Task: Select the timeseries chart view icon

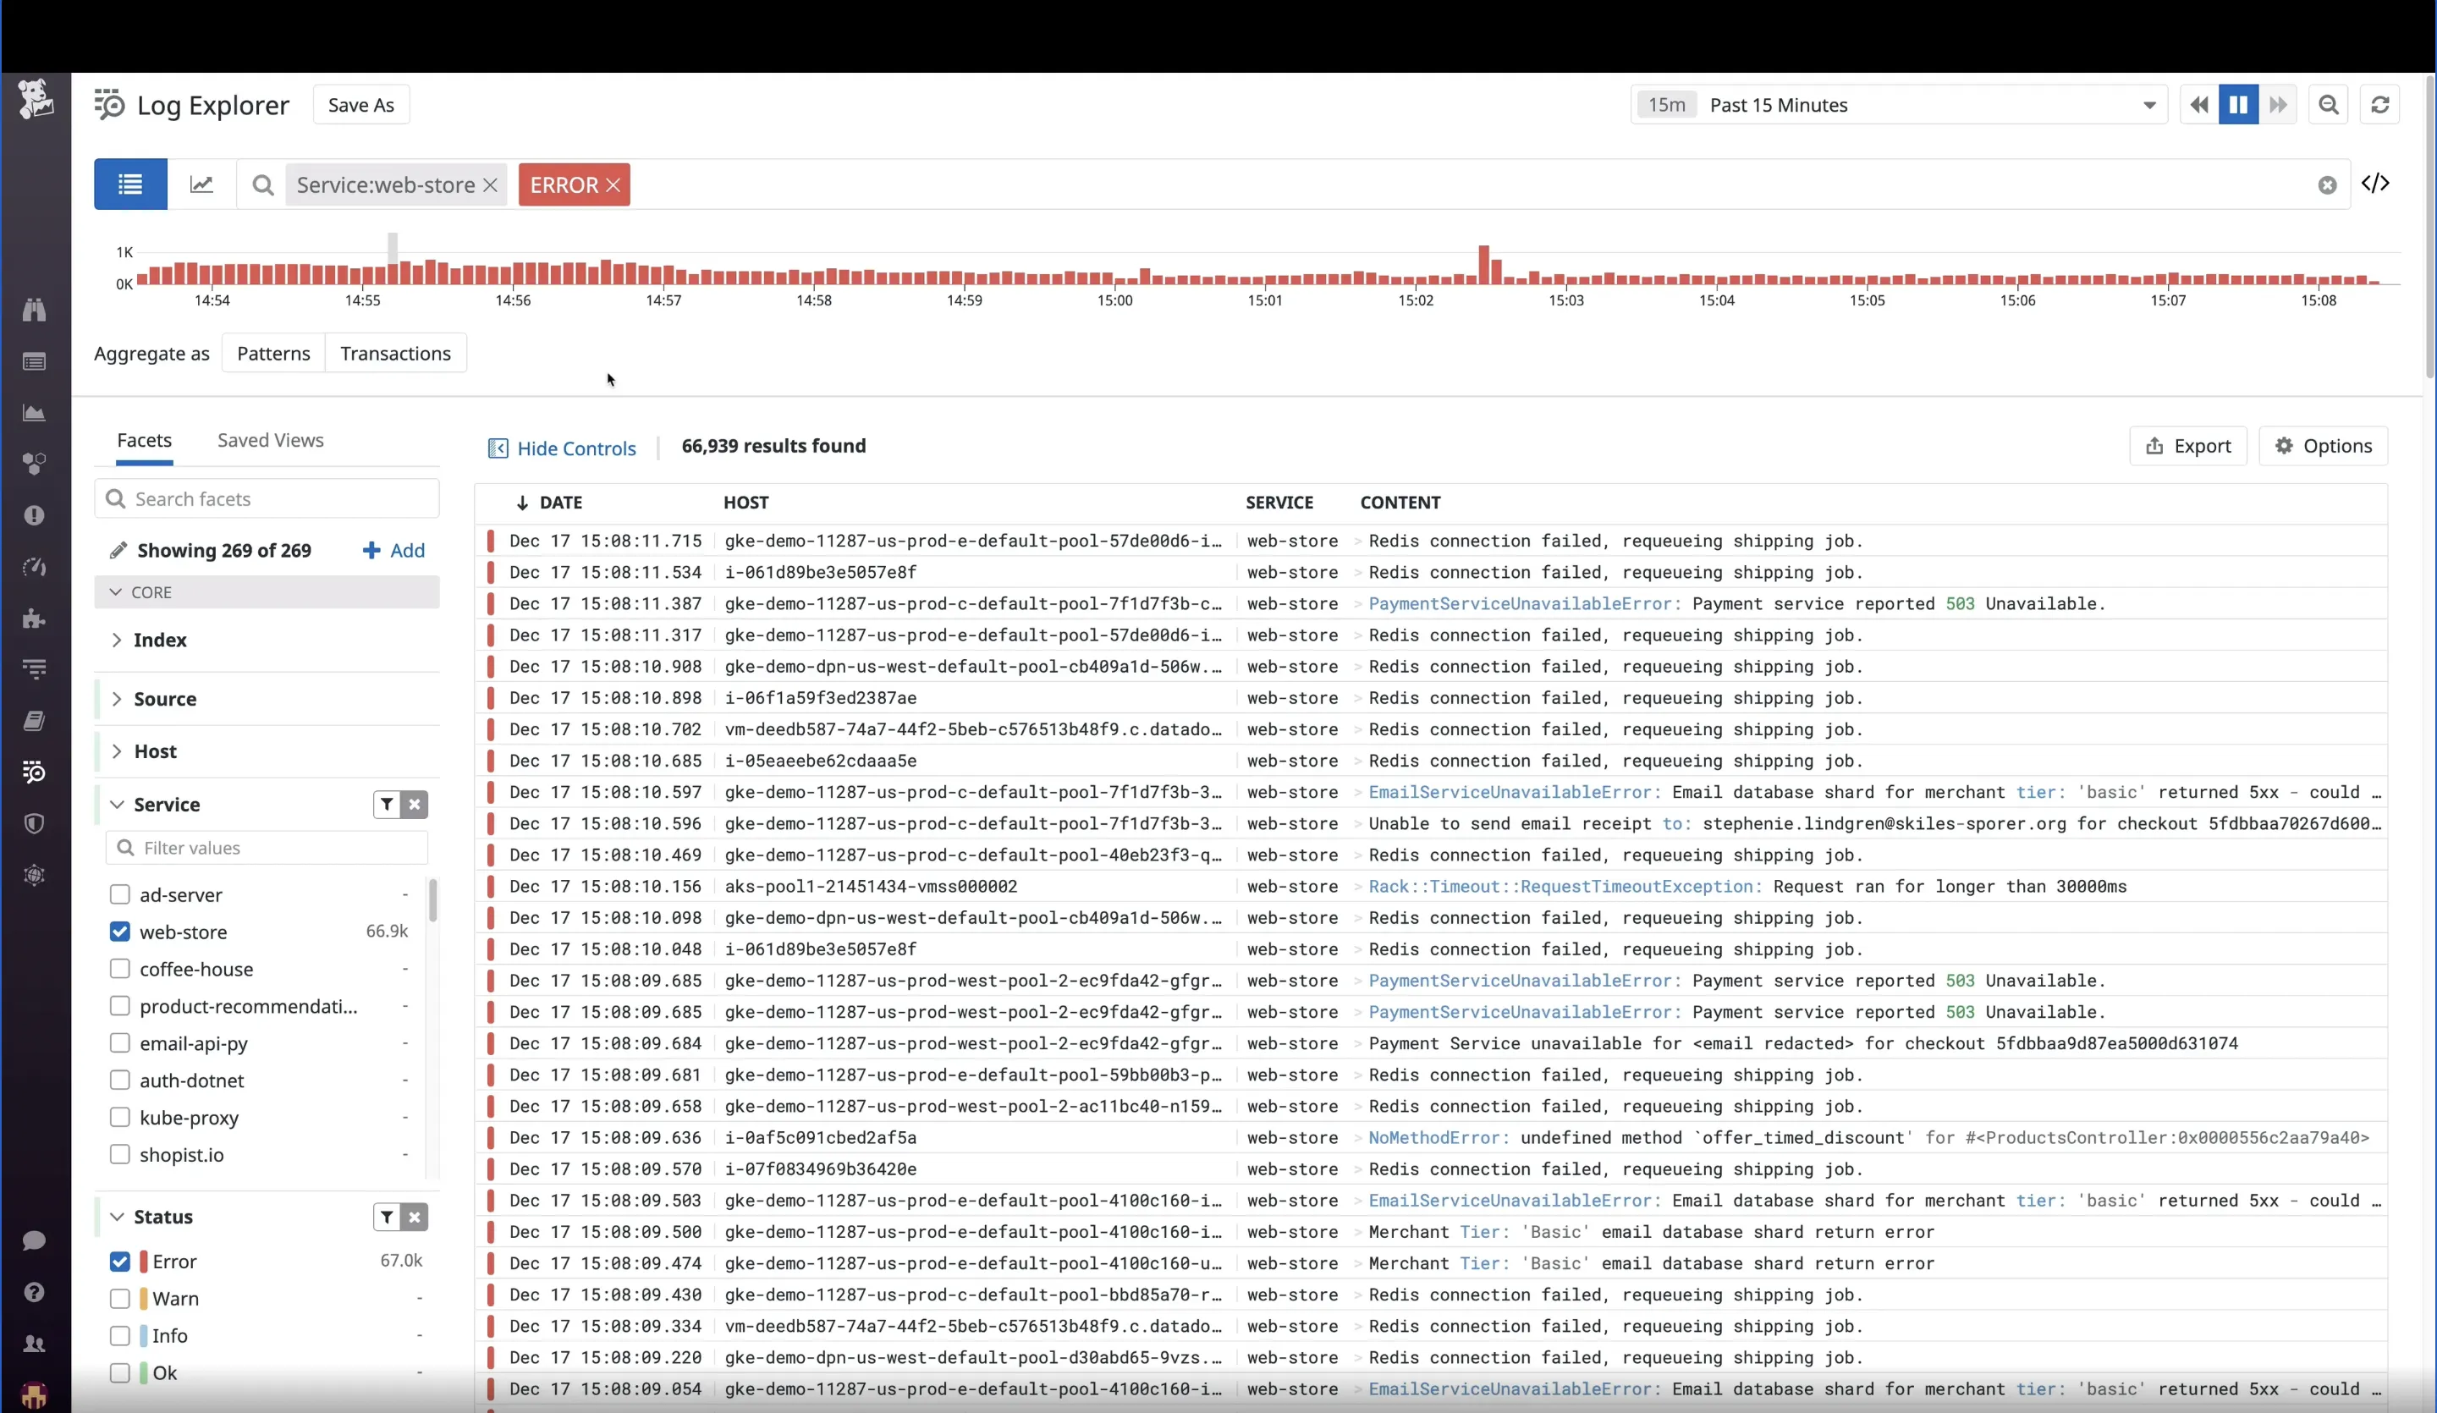Action: click(x=201, y=184)
